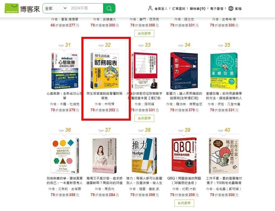Click the member login person icon
This screenshot has height=211, width=275.
click(x=150, y=8)
